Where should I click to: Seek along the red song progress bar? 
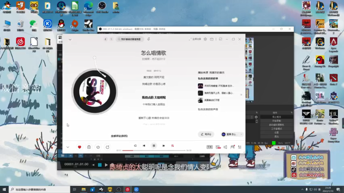[154, 151]
